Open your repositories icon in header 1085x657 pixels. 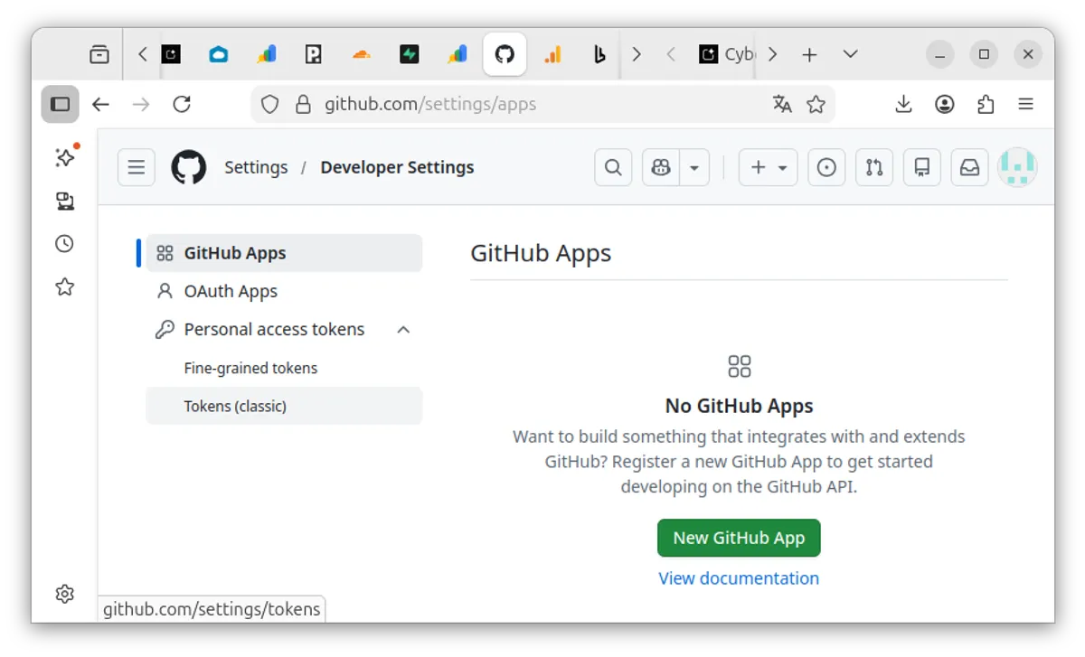pyautogui.click(x=922, y=167)
